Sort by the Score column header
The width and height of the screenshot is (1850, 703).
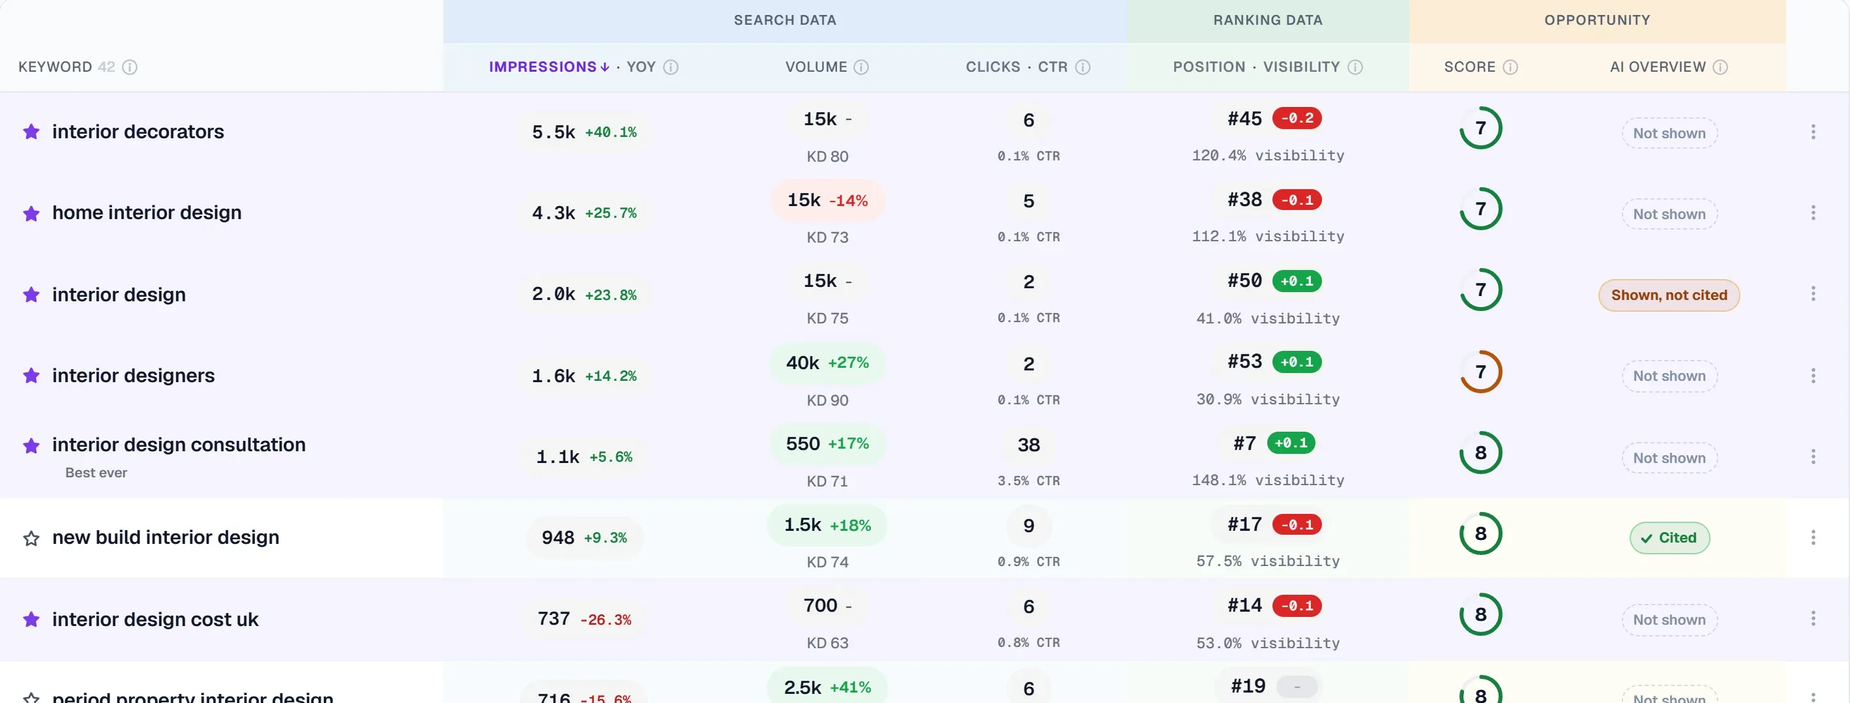[x=1469, y=67]
